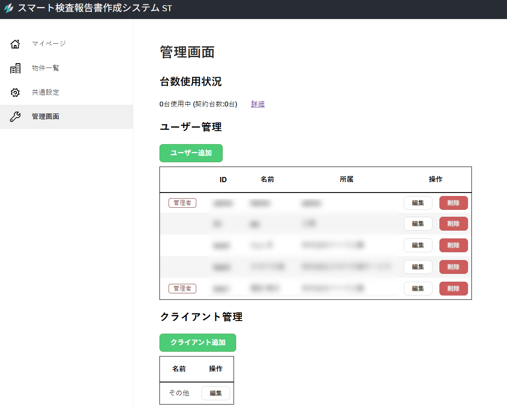Select 共通設定 menu item
507x408 pixels.
(45, 93)
